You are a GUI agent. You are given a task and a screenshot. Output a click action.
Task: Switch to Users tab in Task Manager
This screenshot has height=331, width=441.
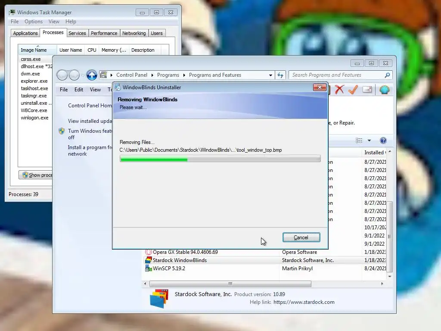[x=156, y=33]
